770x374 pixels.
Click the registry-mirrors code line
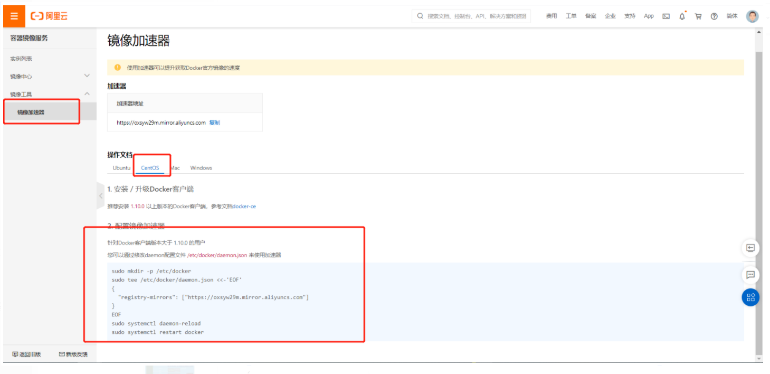point(213,297)
